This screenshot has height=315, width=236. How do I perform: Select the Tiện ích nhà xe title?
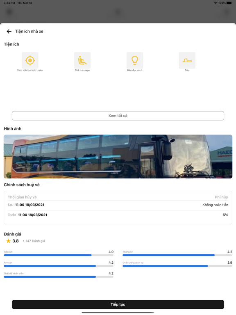pos(29,31)
